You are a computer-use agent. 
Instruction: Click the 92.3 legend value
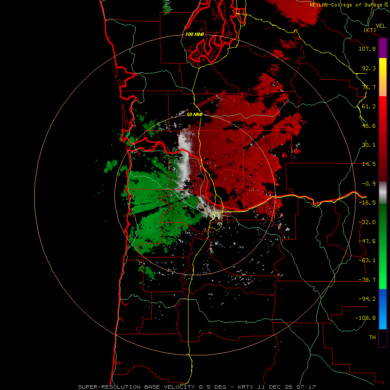[369, 68]
